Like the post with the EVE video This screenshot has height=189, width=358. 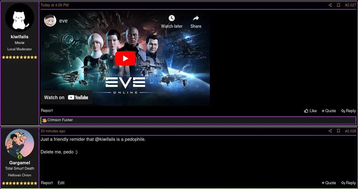click(x=311, y=111)
